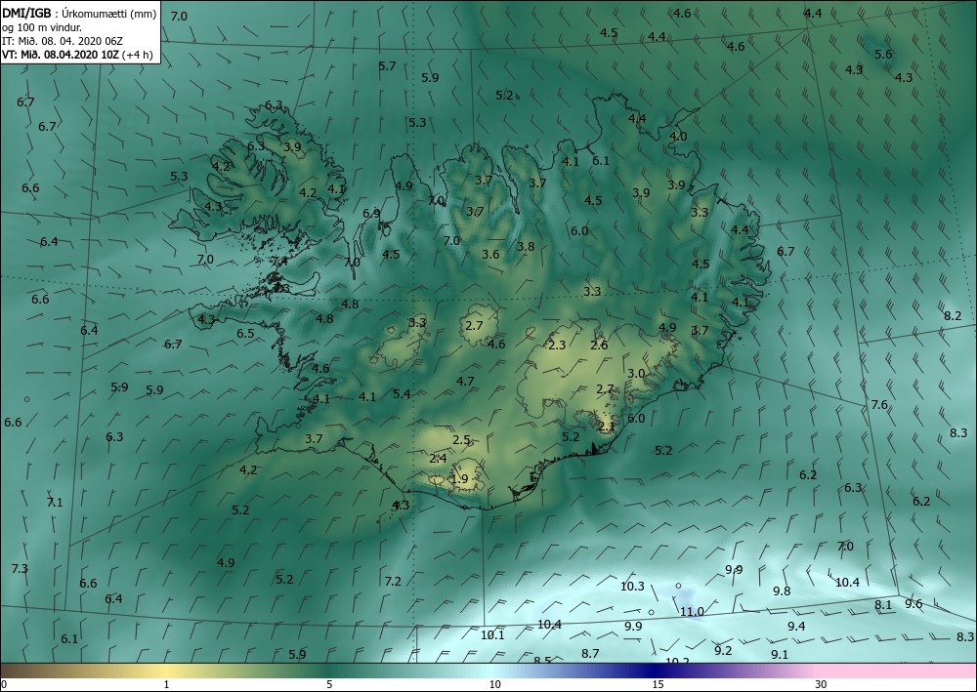This screenshot has width=977, height=692.
Task: Click the "DMI/IGB : Úrkomumætti (mm)" title text
Action: click(x=79, y=14)
